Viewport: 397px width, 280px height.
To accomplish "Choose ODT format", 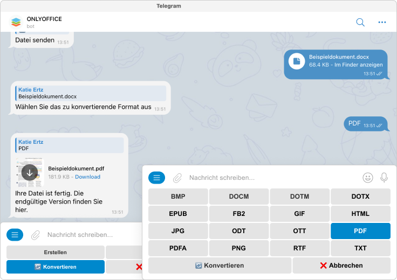I will pyautogui.click(x=239, y=230).
